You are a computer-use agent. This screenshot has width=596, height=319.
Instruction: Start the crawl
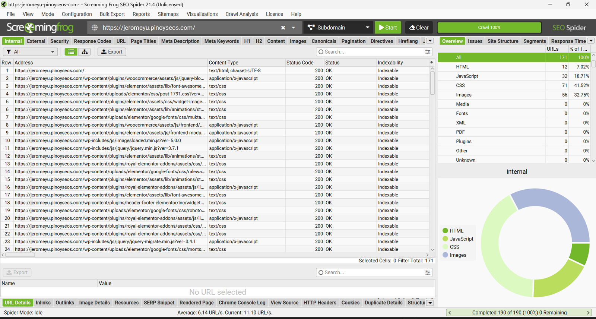(388, 28)
